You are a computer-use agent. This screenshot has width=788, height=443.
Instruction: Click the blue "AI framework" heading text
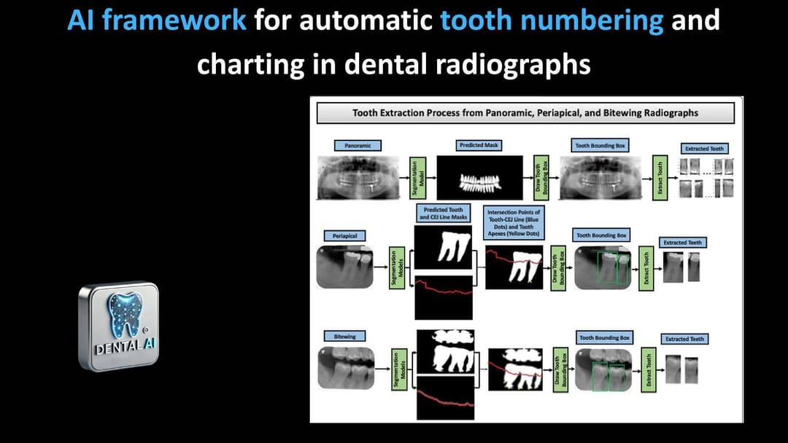[157, 20]
